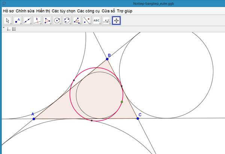The height and width of the screenshot is (154, 225).
Task: Select the ABC text insert tool
Action: [97, 21]
